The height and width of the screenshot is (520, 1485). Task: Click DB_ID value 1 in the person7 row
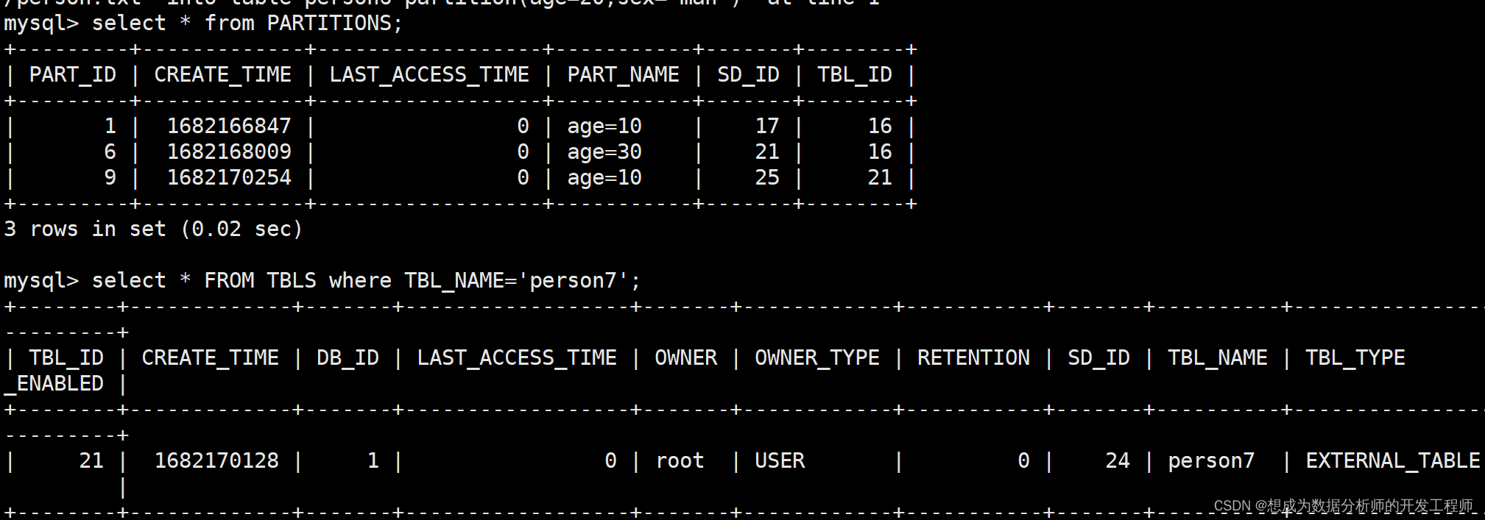[373, 461]
